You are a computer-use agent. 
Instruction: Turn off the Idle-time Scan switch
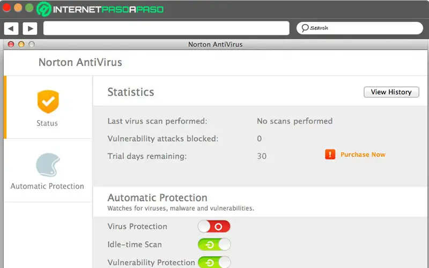coord(214,245)
